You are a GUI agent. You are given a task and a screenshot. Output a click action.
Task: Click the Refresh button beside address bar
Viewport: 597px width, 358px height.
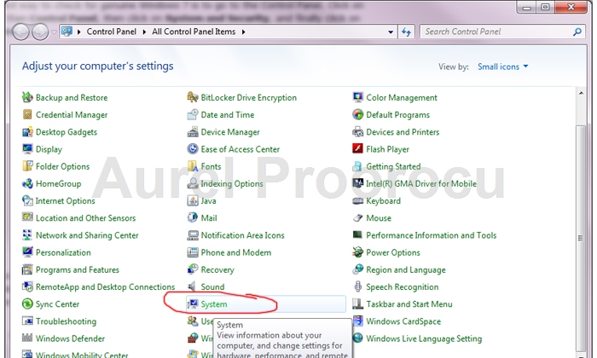click(407, 32)
